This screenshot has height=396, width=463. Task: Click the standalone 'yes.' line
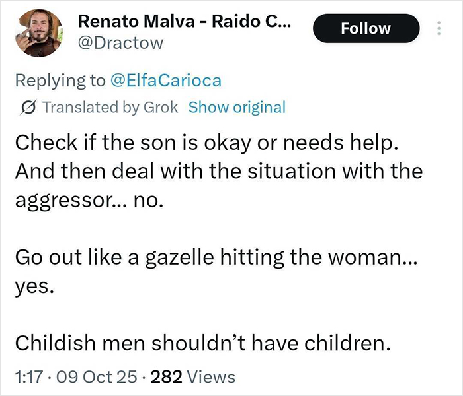pyautogui.click(x=31, y=284)
